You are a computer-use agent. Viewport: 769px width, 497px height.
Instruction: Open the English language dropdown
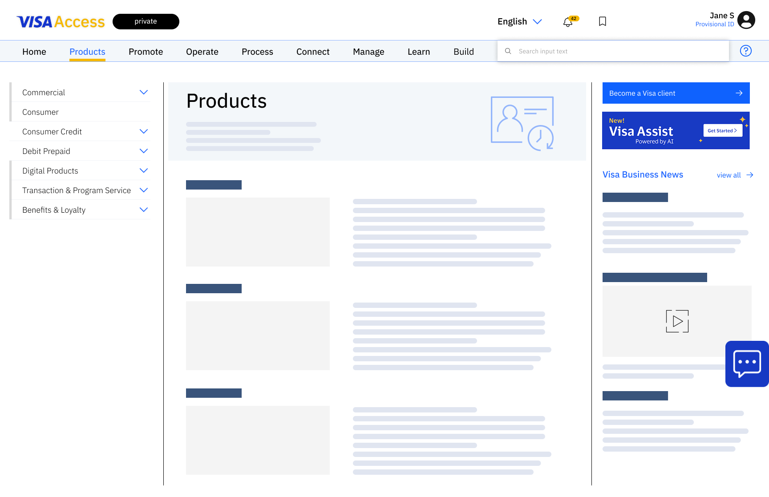pyautogui.click(x=519, y=21)
